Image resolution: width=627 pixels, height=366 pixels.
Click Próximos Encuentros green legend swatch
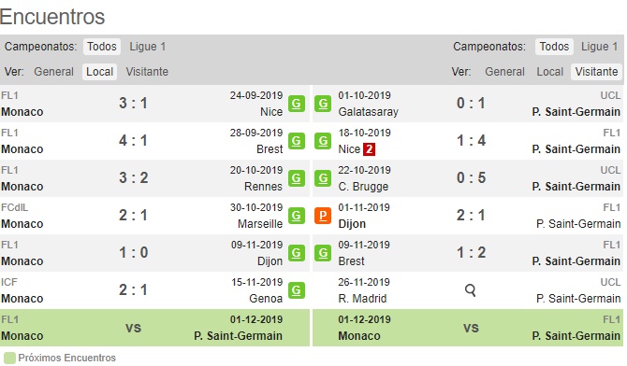tap(9, 358)
